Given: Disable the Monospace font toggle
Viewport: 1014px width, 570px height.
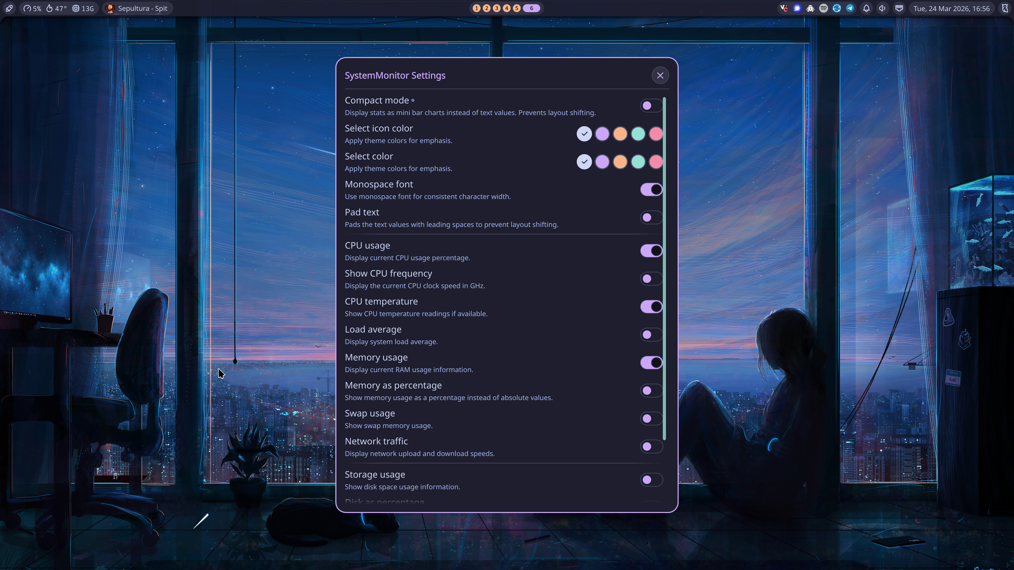Looking at the screenshot, I should coord(651,189).
